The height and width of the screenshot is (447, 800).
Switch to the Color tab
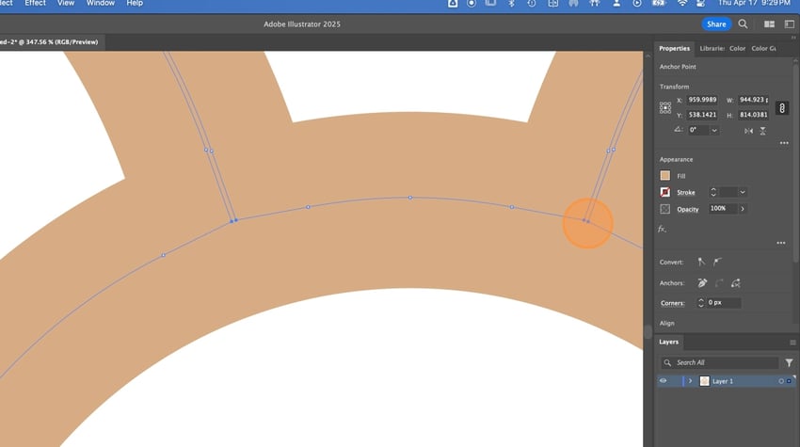(737, 49)
